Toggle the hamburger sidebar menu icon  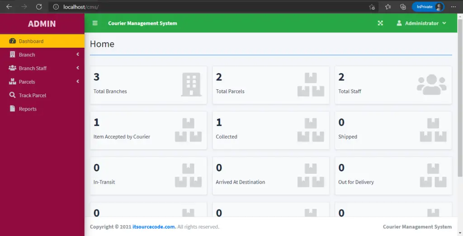95,23
